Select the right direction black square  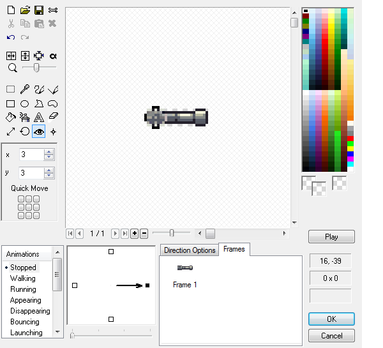[x=147, y=285]
